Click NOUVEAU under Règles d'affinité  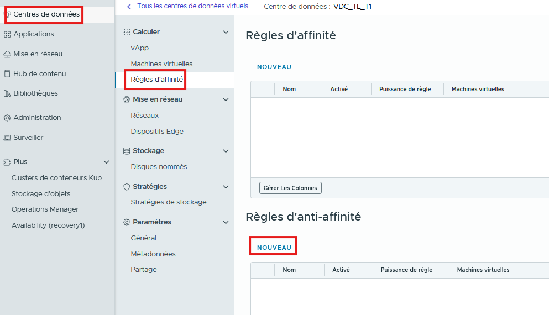274,67
